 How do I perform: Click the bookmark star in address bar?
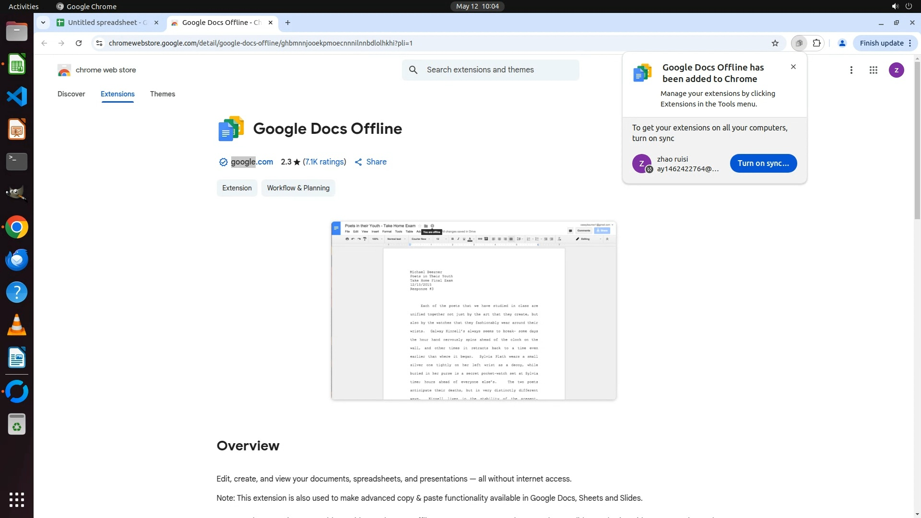[775, 43]
